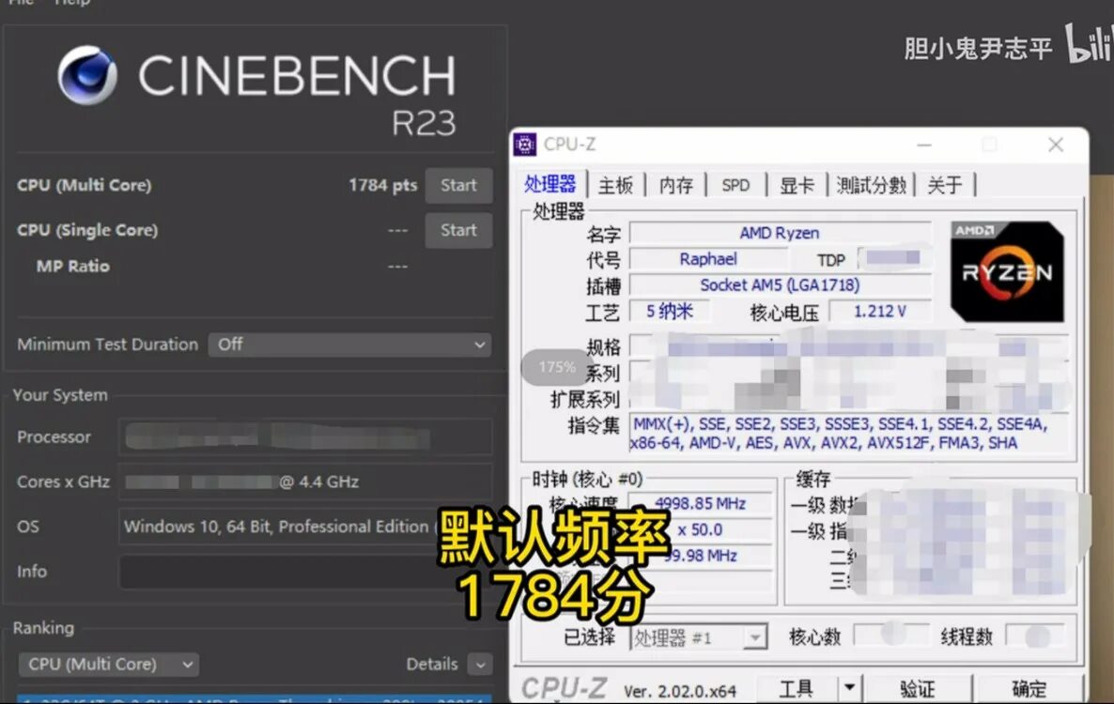Switch to the 内存 tab in CPU-Z

point(675,185)
